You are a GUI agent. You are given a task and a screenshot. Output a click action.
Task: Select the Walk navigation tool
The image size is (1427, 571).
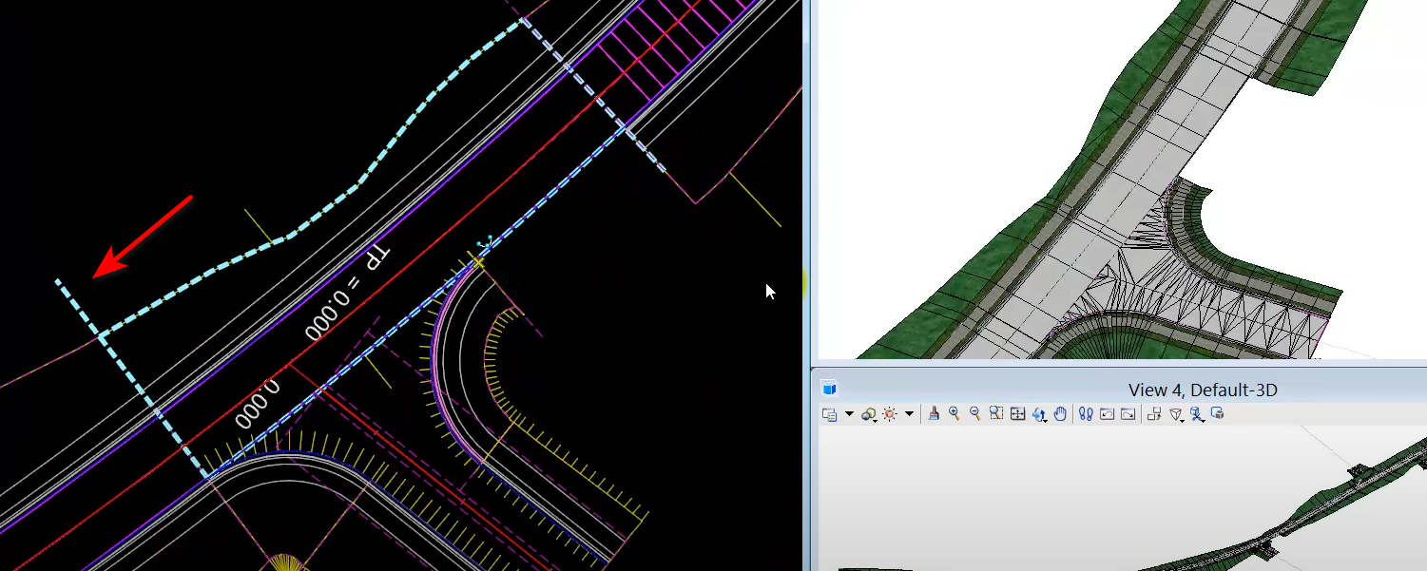point(1084,414)
